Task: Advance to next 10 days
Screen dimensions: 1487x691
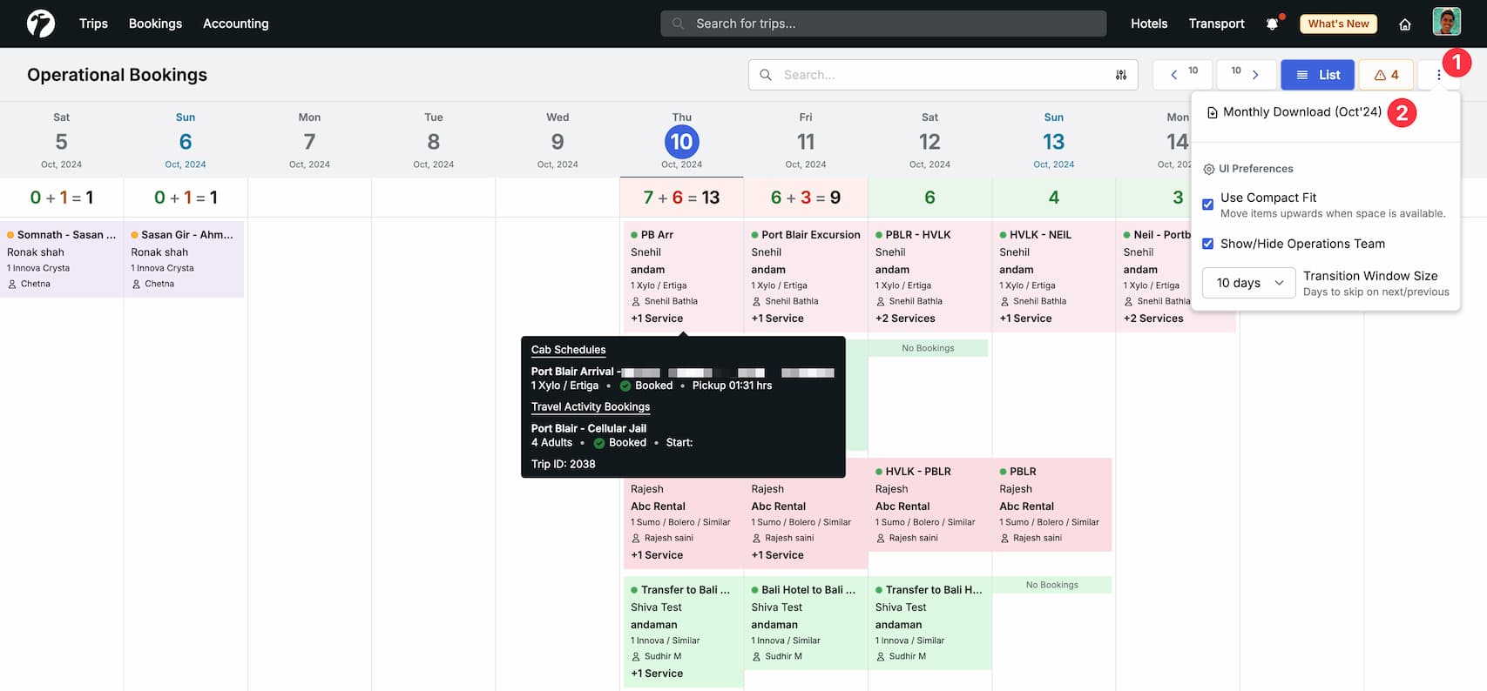Action: tap(1246, 75)
